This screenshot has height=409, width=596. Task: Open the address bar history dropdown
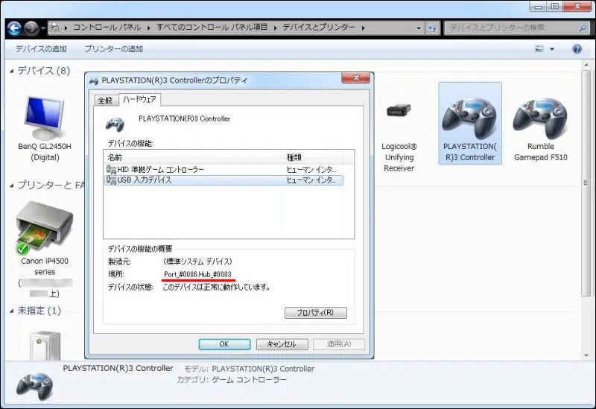[419, 28]
